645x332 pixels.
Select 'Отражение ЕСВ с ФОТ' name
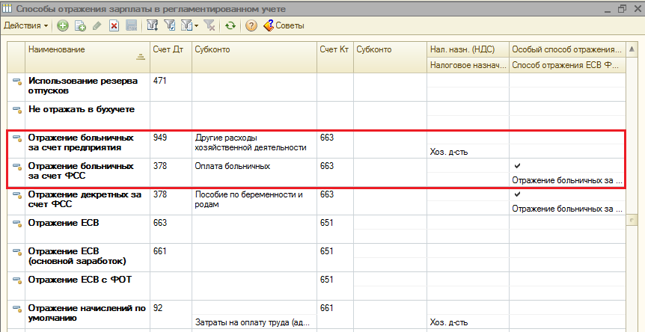pos(80,280)
